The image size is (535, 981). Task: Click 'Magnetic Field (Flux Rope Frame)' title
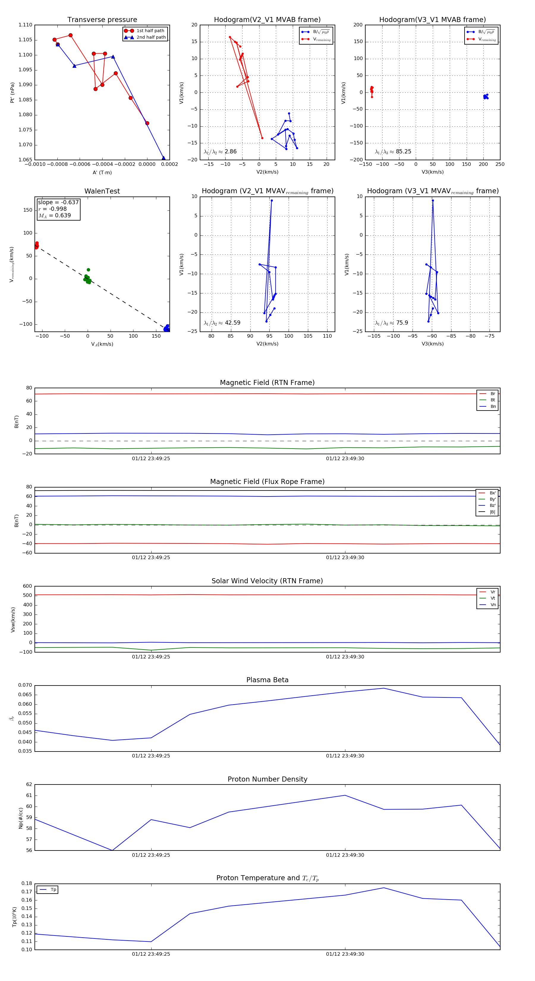[x=267, y=482]
